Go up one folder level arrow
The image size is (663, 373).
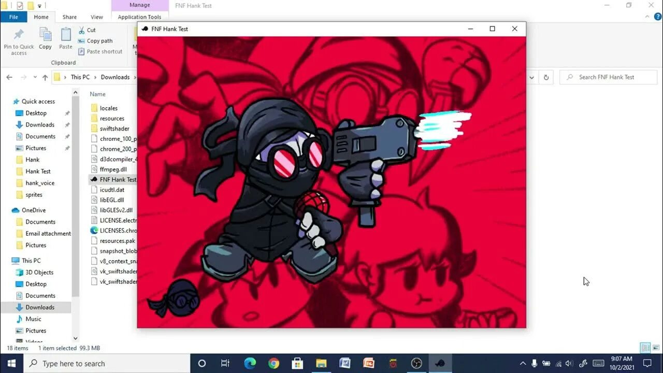tap(45, 77)
